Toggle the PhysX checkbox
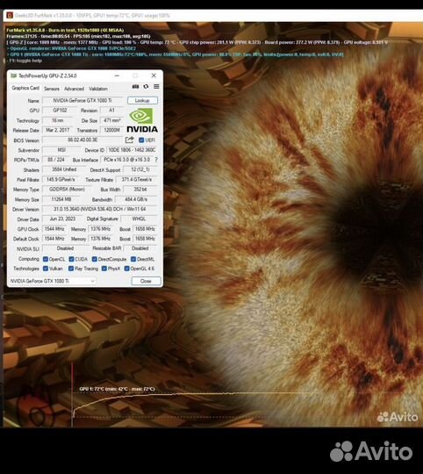This screenshot has width=423, height=474. tap(104, 269)
